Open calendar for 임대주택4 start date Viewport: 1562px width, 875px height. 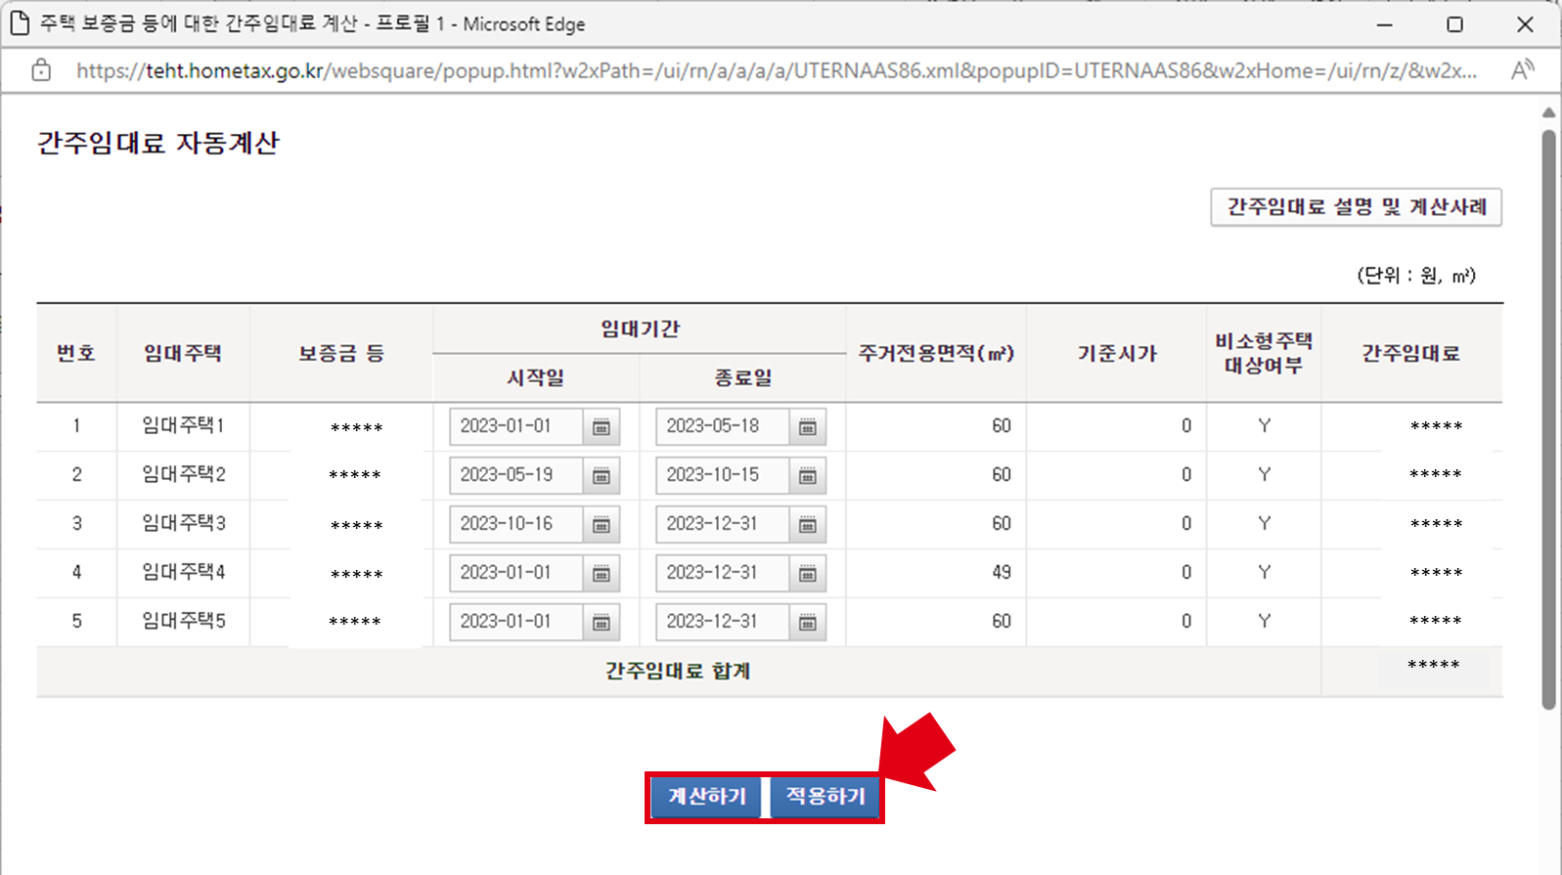click(x=602, y=574)
